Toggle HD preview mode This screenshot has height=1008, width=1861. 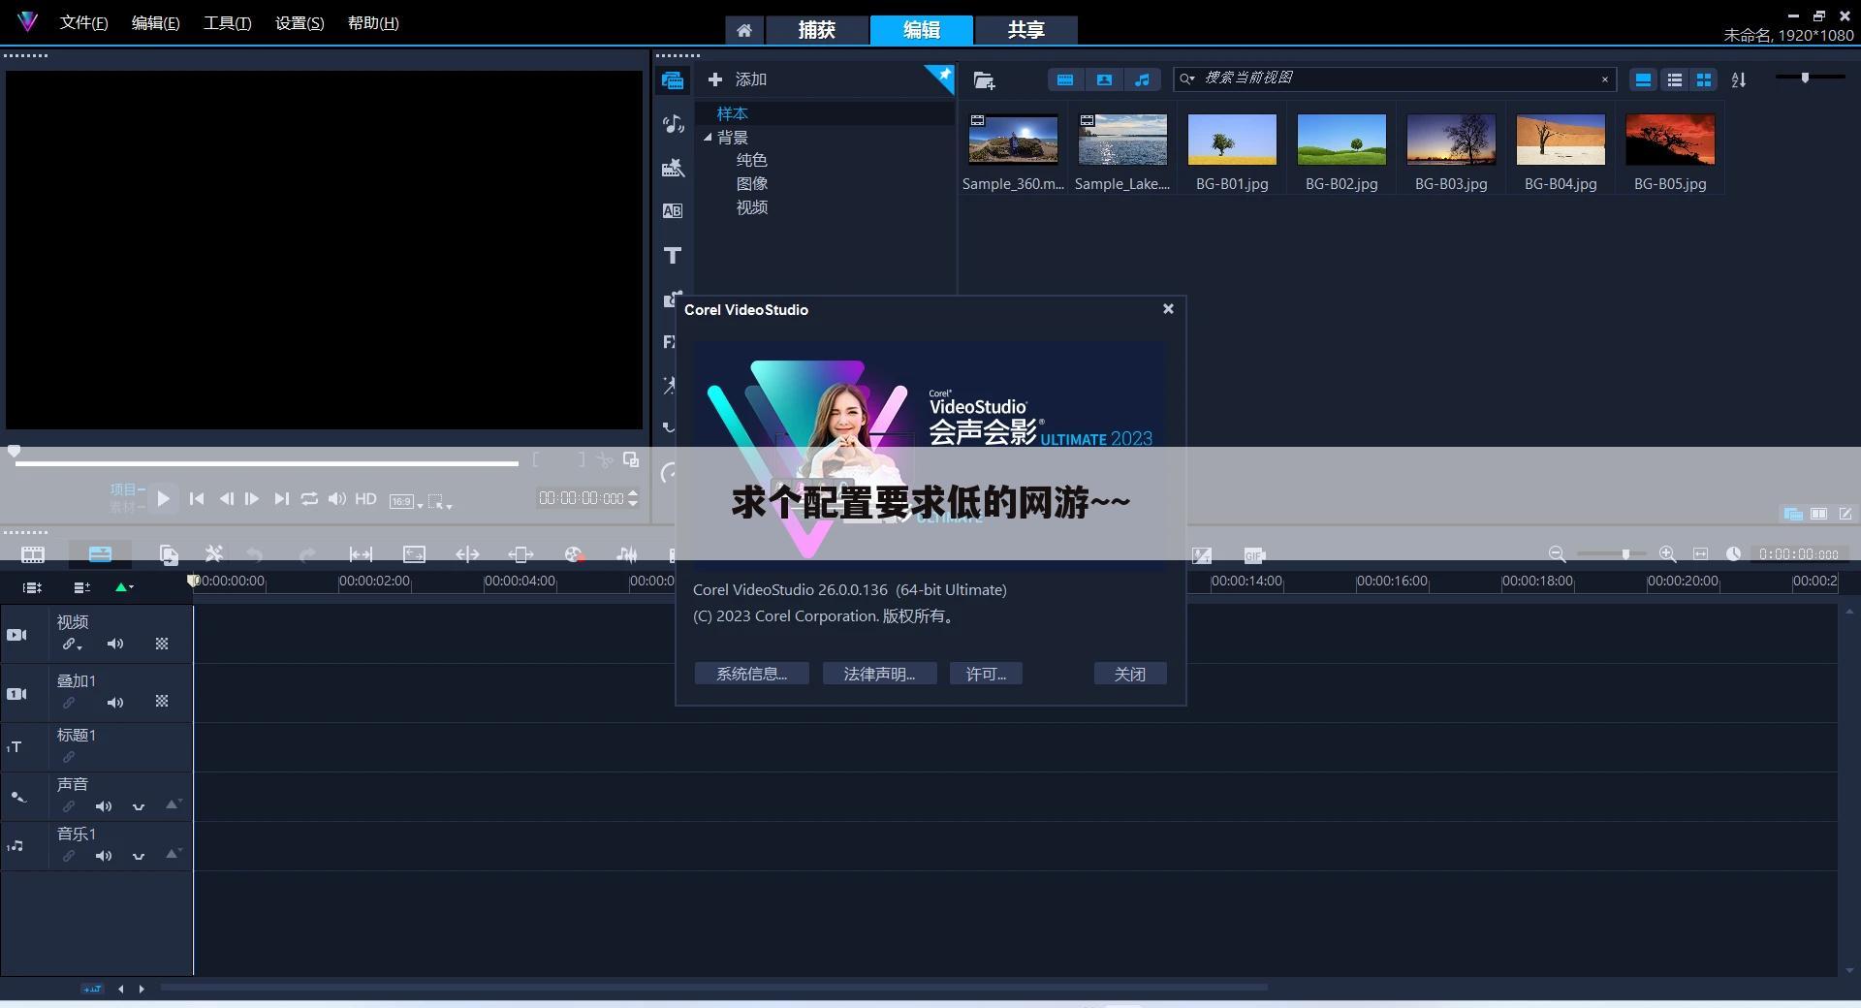pyautogui.click(x=365, y=498)
